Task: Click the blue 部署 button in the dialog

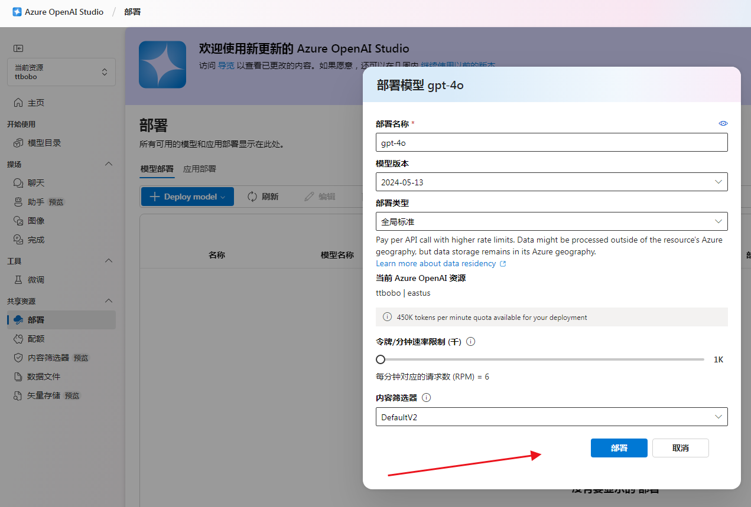Action: (619, 448)
